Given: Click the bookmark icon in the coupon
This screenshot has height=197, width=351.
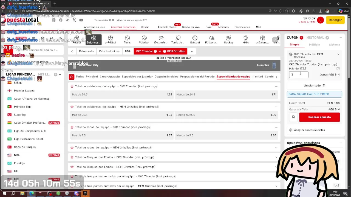Looking at the screenshot, I should coord(293,117).
